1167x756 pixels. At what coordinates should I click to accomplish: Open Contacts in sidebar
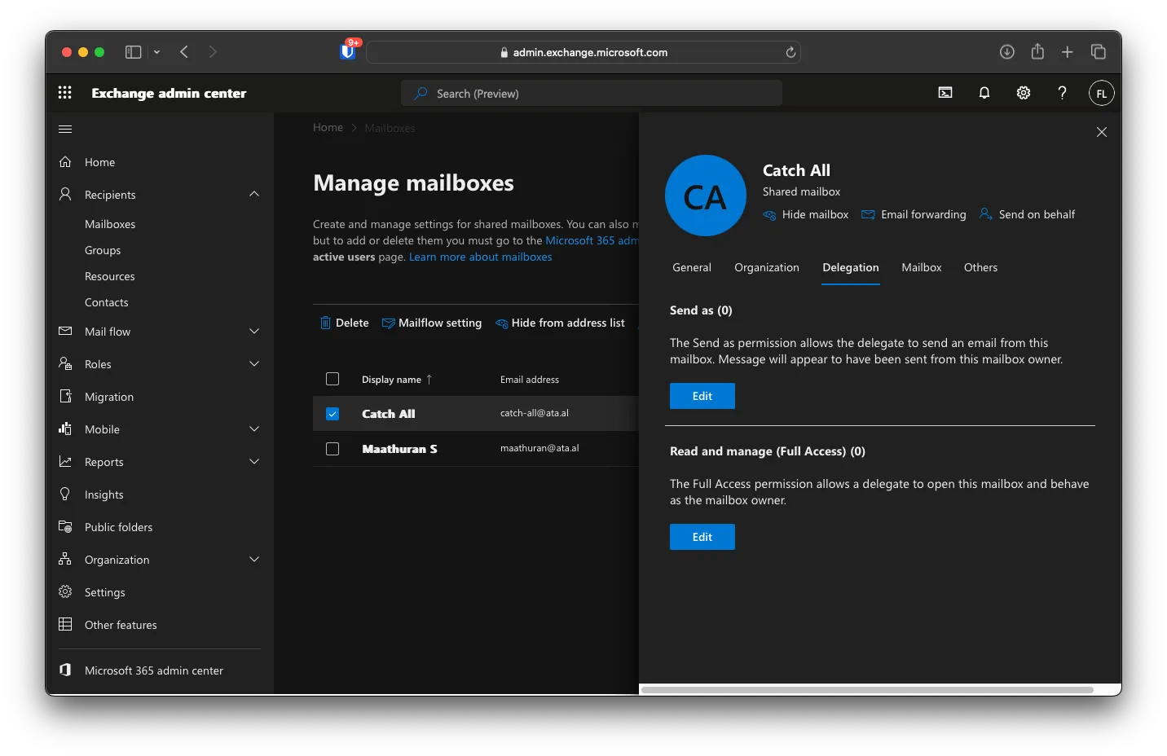(x=107, y=302)
